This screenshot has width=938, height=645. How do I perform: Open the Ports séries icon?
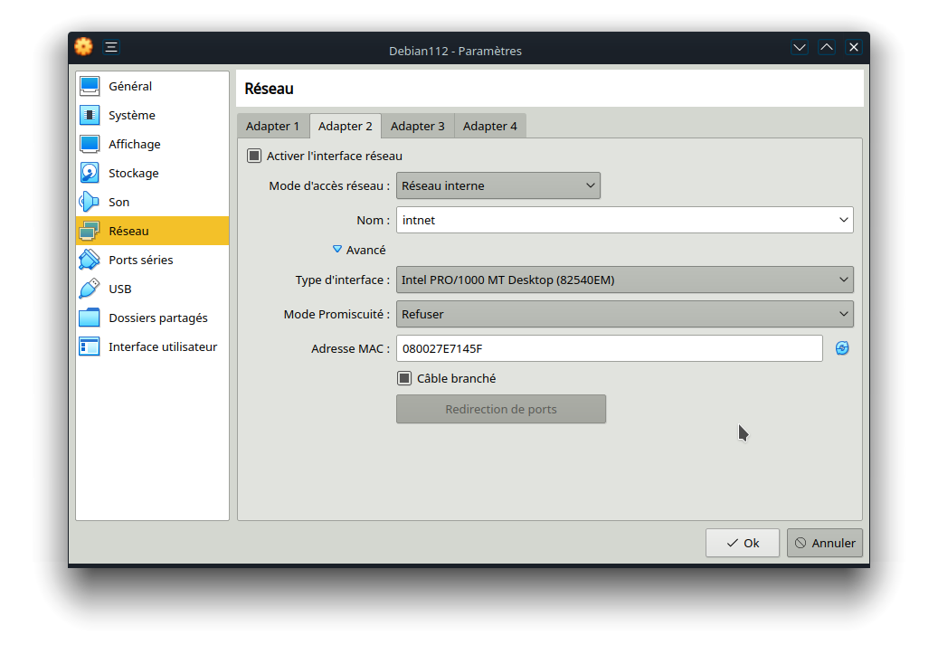point(90,261)
